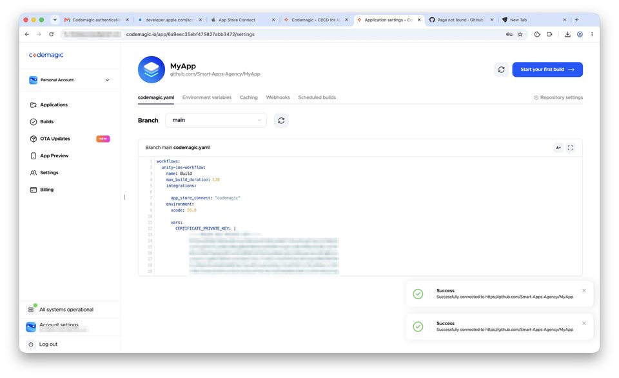The image size is (619, 378).
Task: Expand the yaml editor to fullscreen
Action: point(570,148)
